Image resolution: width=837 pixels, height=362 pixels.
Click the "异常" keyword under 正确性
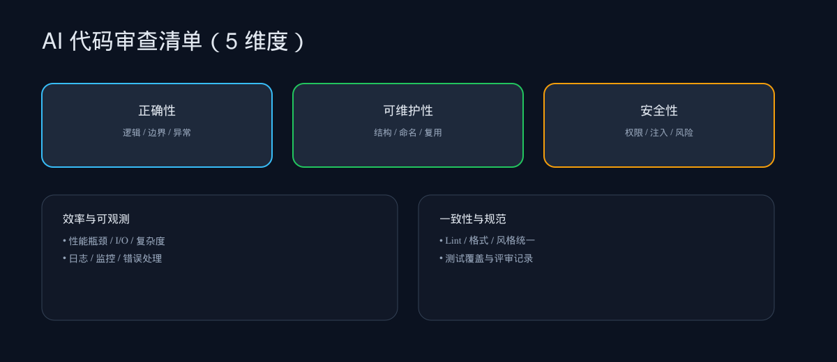tap(182, 133)
